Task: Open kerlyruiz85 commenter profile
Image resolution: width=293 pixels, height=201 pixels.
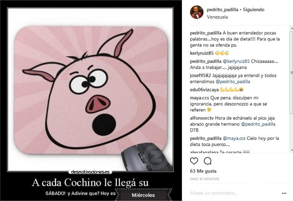Action: pos(202,53)
